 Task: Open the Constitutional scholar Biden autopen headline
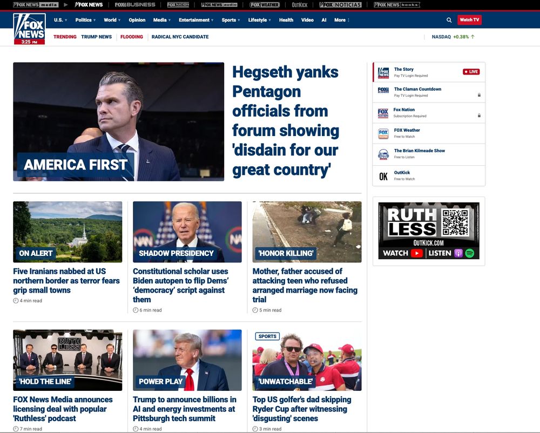coord(181,286)
